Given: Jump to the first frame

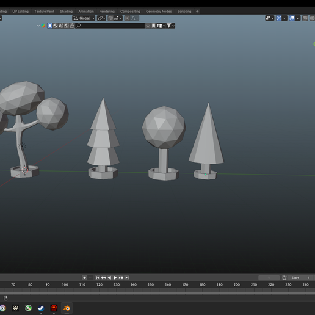Looking at the screenshot, I should pyautogui.click(x=98, y=278).
